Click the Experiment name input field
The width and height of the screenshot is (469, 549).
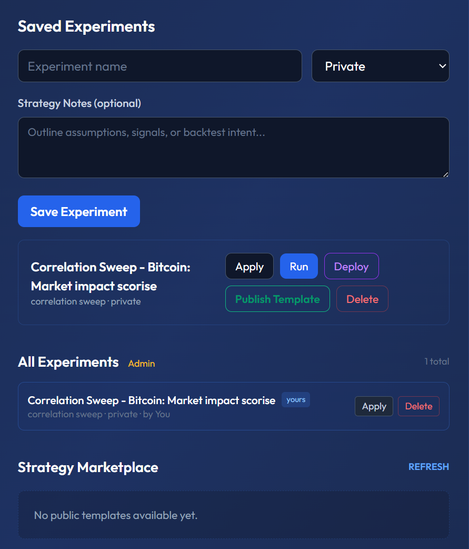pyautogui.click(x=159, y=65)
